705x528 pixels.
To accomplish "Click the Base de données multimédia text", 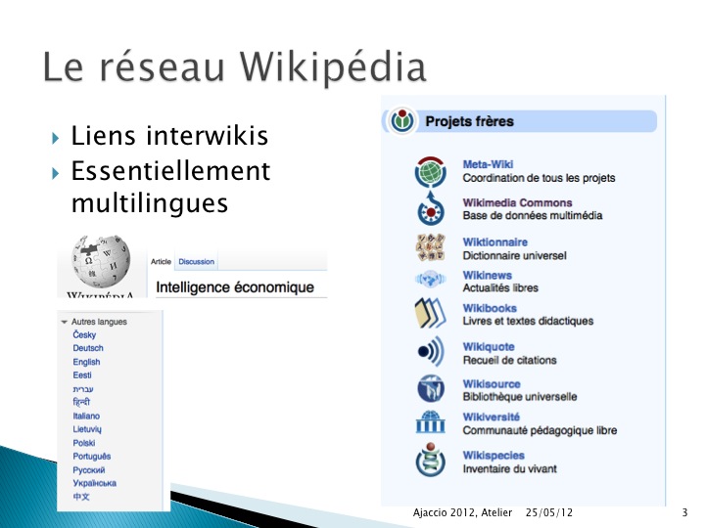I will pyautogui.click(x=533, y=215).
